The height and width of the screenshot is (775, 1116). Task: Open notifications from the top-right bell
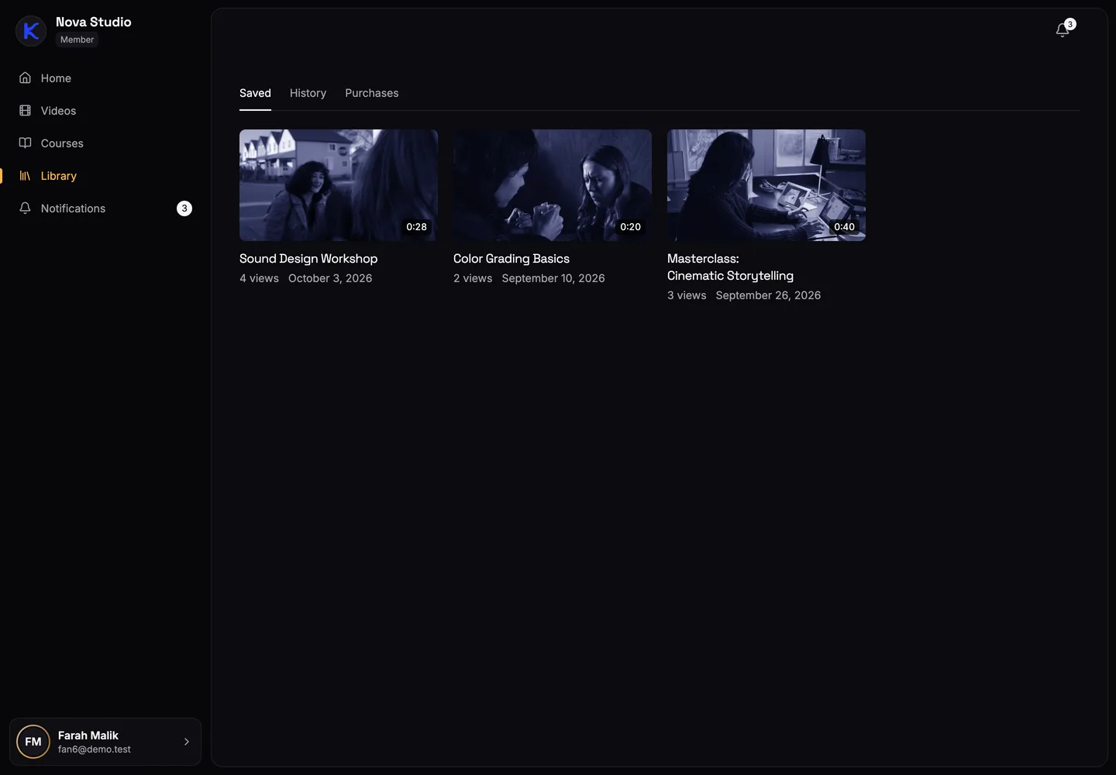point(1063,30)
